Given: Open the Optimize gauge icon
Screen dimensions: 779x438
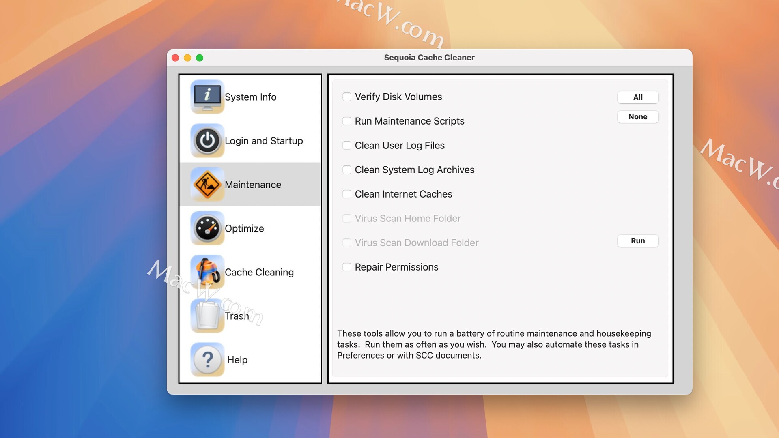Looking at the screenshot, I should tap(207, 228).
